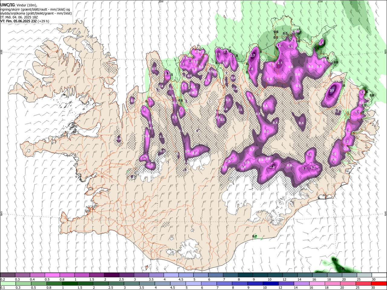The width and height of the screenshot is (387, 290).
Task: Click the '20W' longitude label
Action: pos(161,1)
